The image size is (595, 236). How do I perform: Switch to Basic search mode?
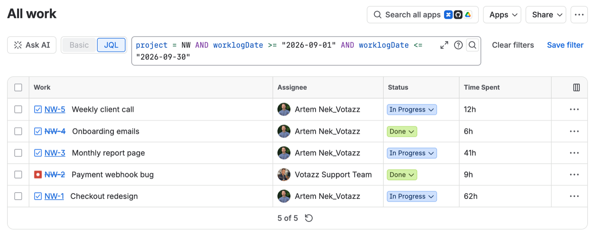[x=79, y=45]
